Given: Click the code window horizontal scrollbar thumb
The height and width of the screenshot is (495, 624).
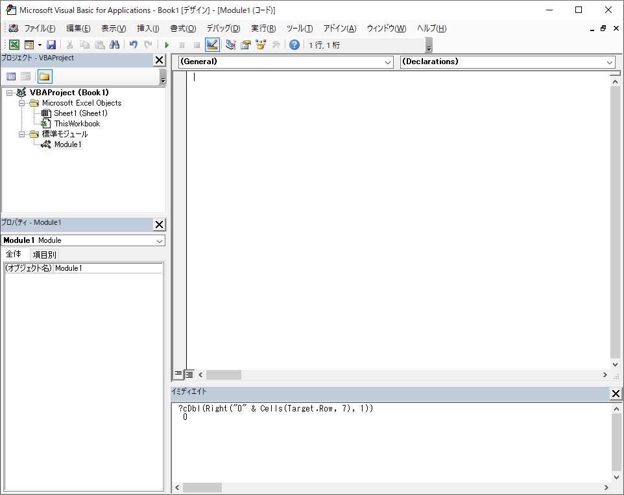Looking at the screenshot, I should click(223, 374).
